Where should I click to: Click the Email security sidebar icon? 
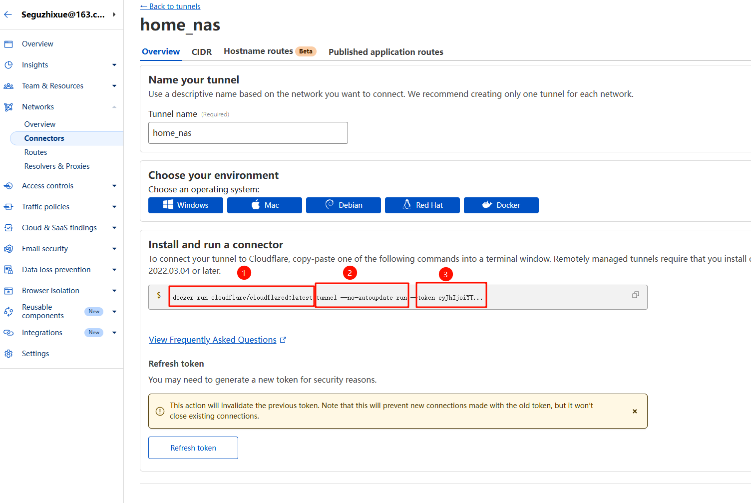8,249
